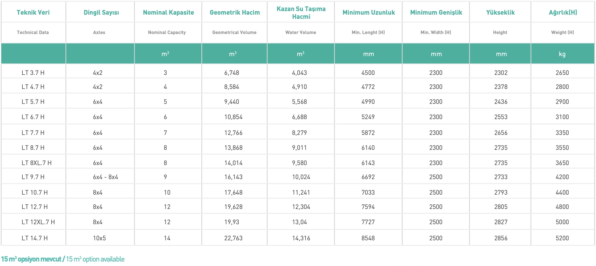
Task: Select the 10x5 axle cell
Action: coord(99,238)
